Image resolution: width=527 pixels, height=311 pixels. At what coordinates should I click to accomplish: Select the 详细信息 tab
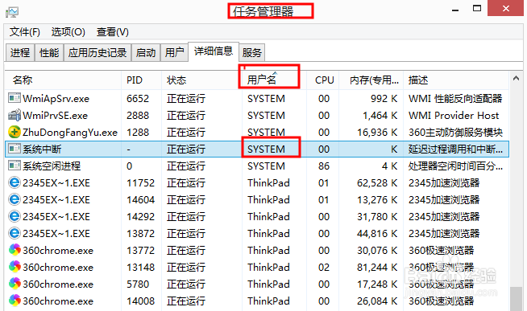pos(214,51)
